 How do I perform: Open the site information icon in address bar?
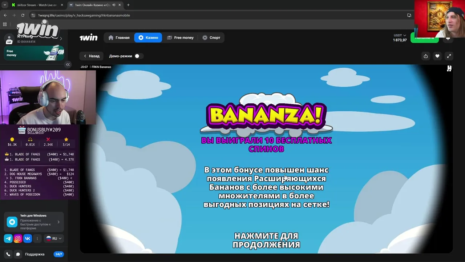33,15
